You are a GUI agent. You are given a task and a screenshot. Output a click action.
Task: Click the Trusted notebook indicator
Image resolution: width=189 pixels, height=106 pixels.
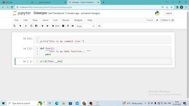pyautogui.click(x=150, y=20)
